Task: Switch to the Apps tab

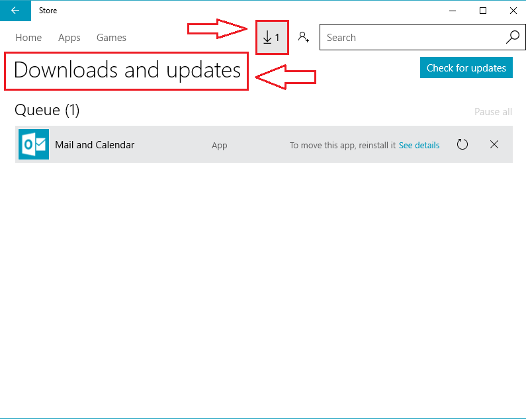Action: pyautogui.click(x=69, y=38)
